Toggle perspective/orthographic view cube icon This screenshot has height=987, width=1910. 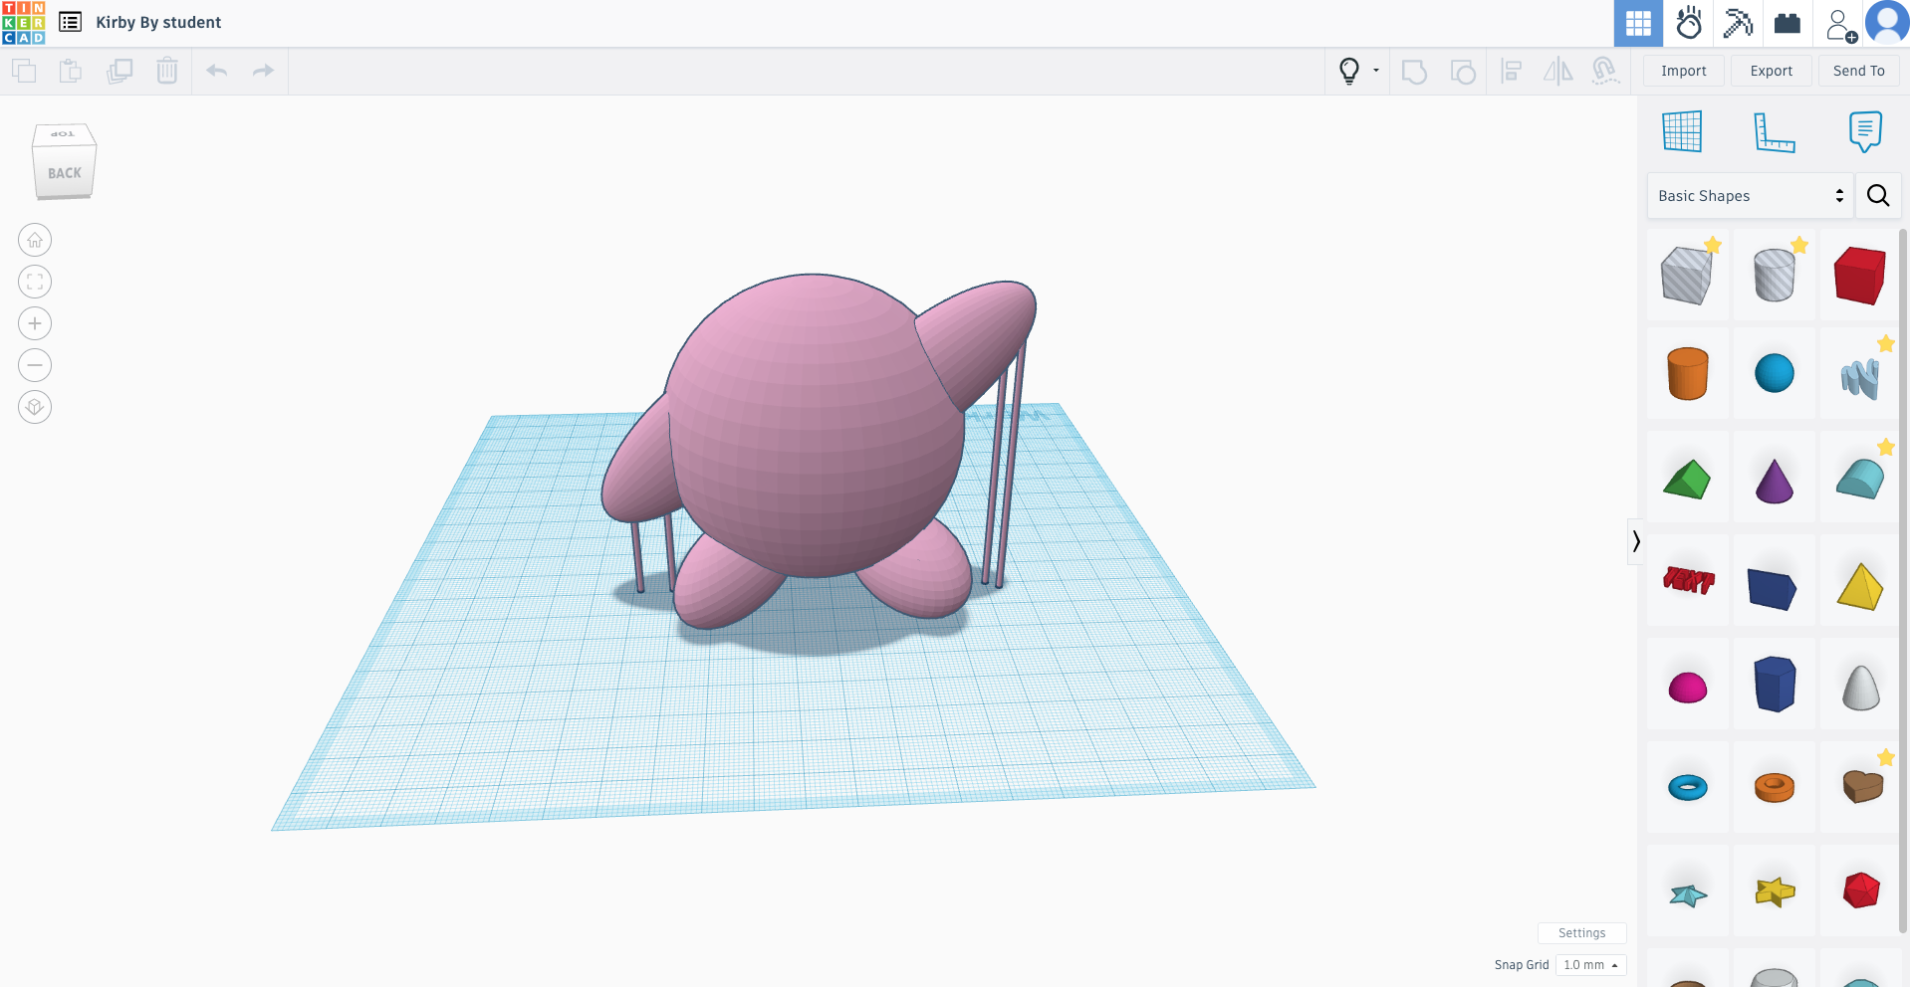[x=35, y=407]
